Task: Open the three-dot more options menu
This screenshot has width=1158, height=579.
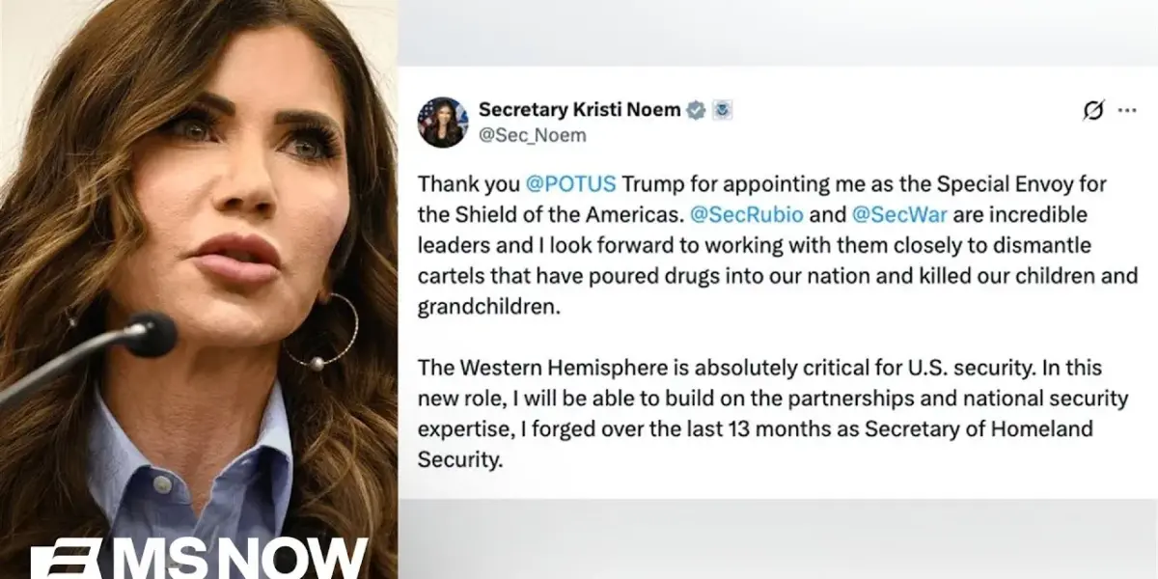Action: coord(1126,111)
